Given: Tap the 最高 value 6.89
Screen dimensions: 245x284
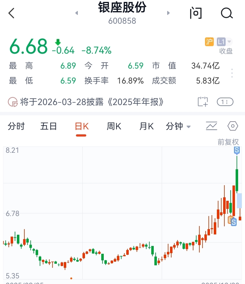Looking at the screenshot, I should [x=68, y=66].
